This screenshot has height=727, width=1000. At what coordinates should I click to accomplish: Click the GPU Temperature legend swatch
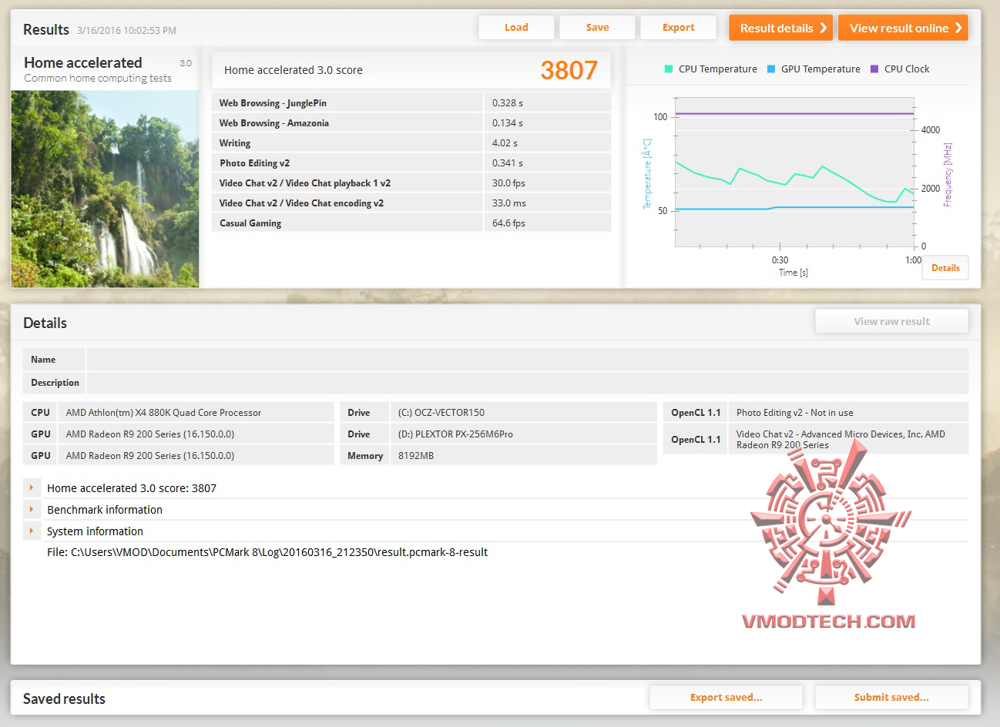tap(771, 69)
